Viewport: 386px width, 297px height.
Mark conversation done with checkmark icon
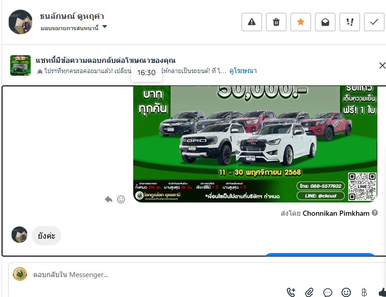(x=374, y=22)
